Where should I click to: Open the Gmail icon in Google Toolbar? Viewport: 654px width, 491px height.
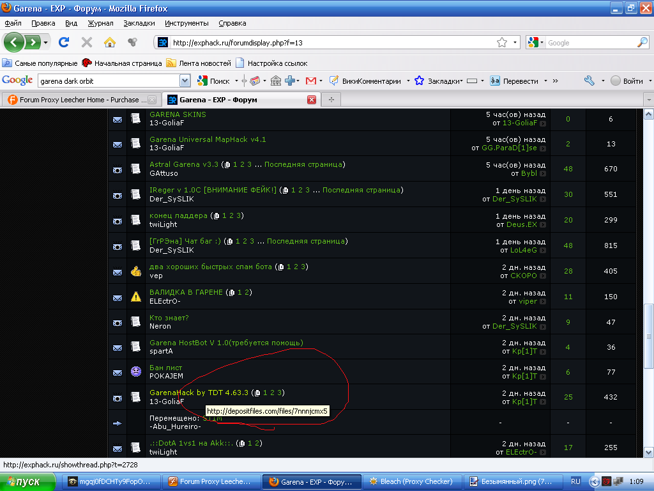point(311,81)
